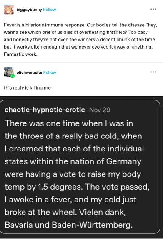Click the 'temp by 1.5 degrees' text in the reply
The height and width of the screenshot is (246, 163).
click(44, 187)
